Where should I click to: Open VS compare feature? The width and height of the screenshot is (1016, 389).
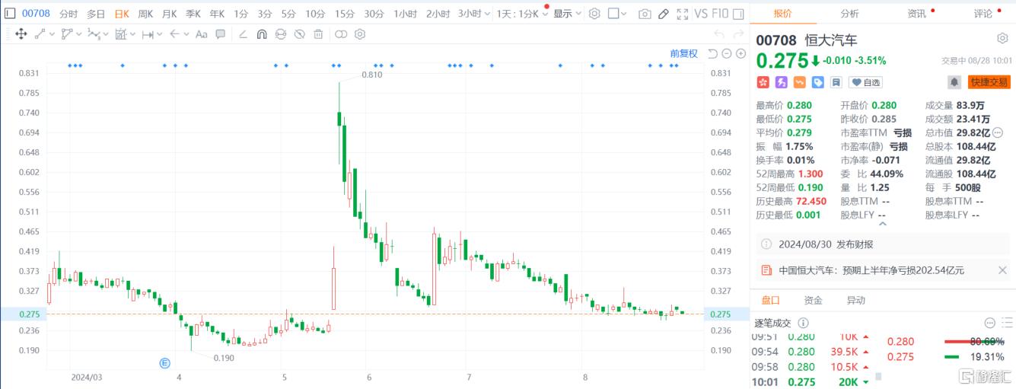[701, 14]
